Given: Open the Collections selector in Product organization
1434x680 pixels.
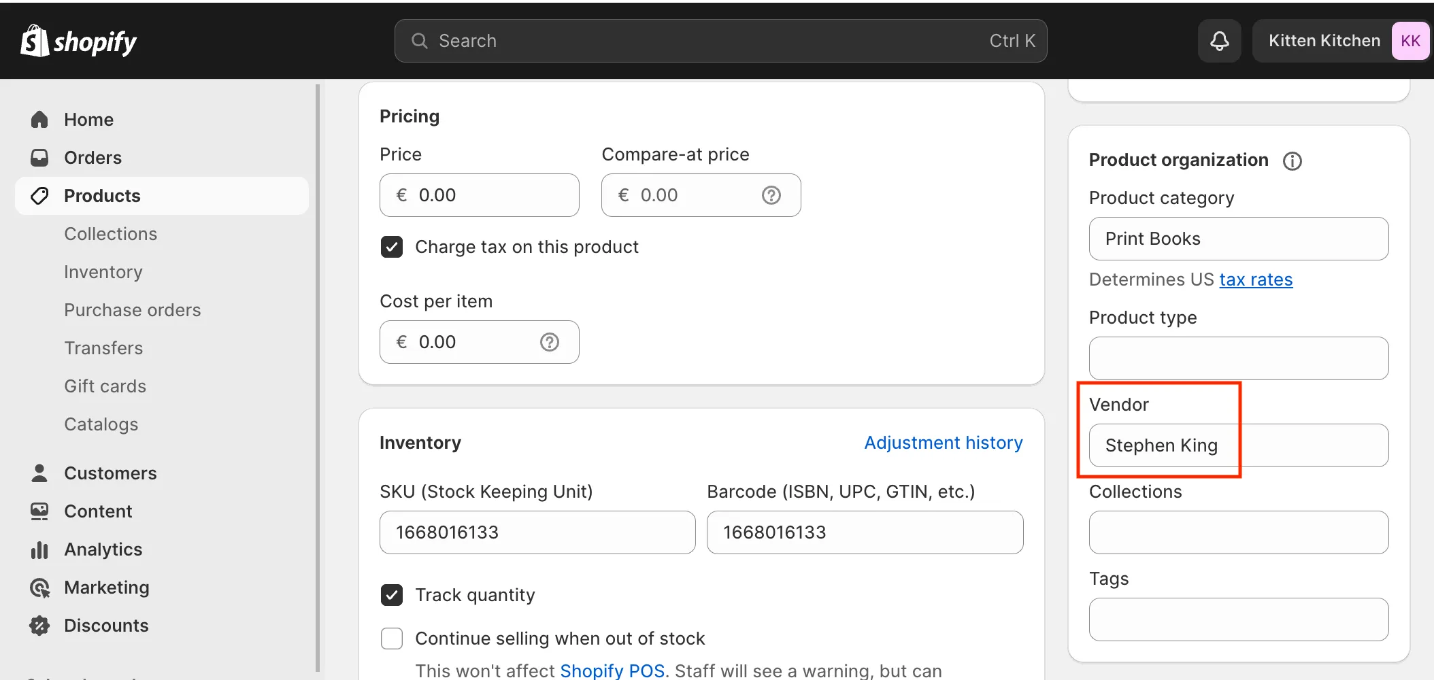Looking at the screenshot, I should (x=1238, y=532).
